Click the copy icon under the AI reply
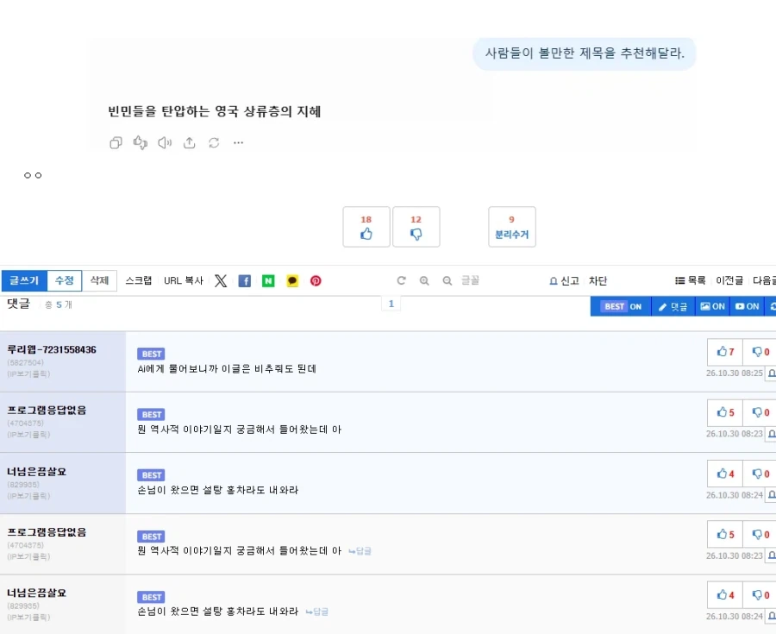776x634 pixels. (x=116, y=143)
